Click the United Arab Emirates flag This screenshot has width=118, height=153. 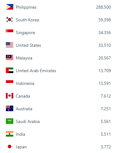[10, 70]
